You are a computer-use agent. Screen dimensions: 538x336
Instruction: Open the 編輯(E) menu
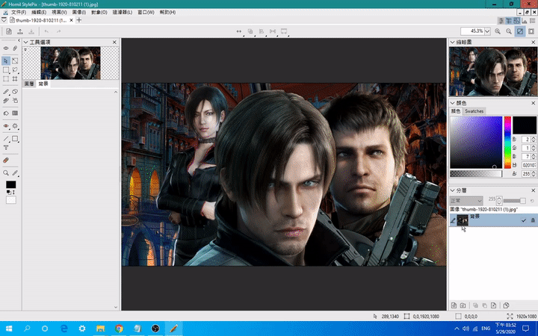pyautogui.click(x=39, y=12)
